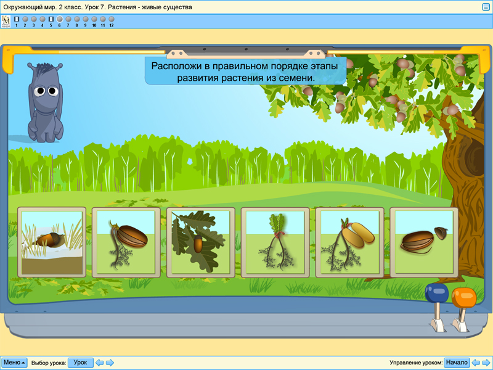Jump to slide 6 marker
493x370 pixels.
point(60,19)
